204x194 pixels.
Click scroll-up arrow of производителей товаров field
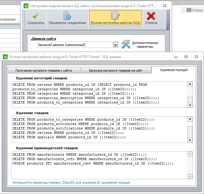[190, 154]
